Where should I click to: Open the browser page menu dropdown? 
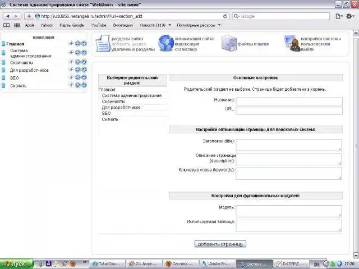click(339, 16)
